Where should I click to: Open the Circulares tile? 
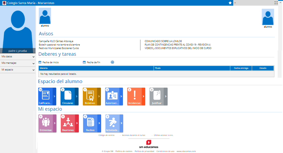pos(68,96)
